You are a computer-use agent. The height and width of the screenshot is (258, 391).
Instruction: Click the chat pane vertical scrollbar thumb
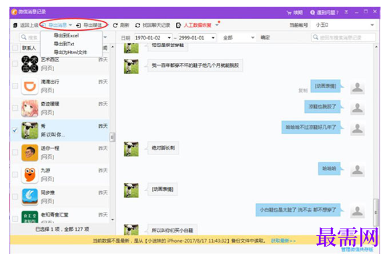click(x=376, y=213)
